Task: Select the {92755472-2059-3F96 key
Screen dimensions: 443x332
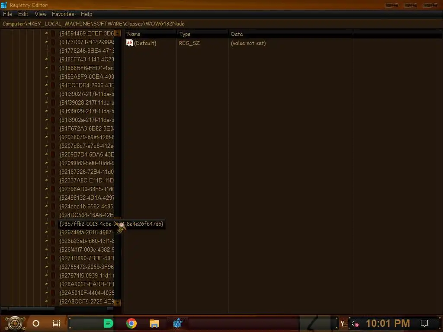Action: (x=87, y=267)
